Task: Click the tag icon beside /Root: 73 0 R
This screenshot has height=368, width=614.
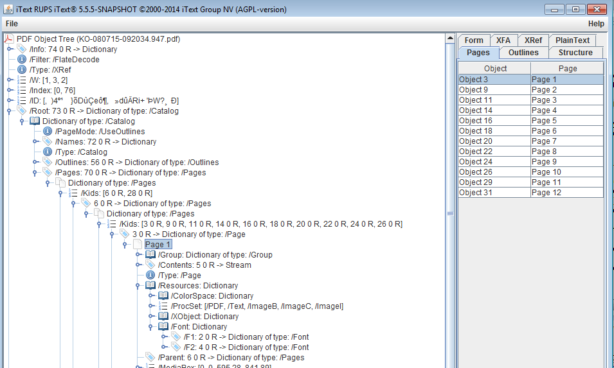Action: [x=22, y=110]
